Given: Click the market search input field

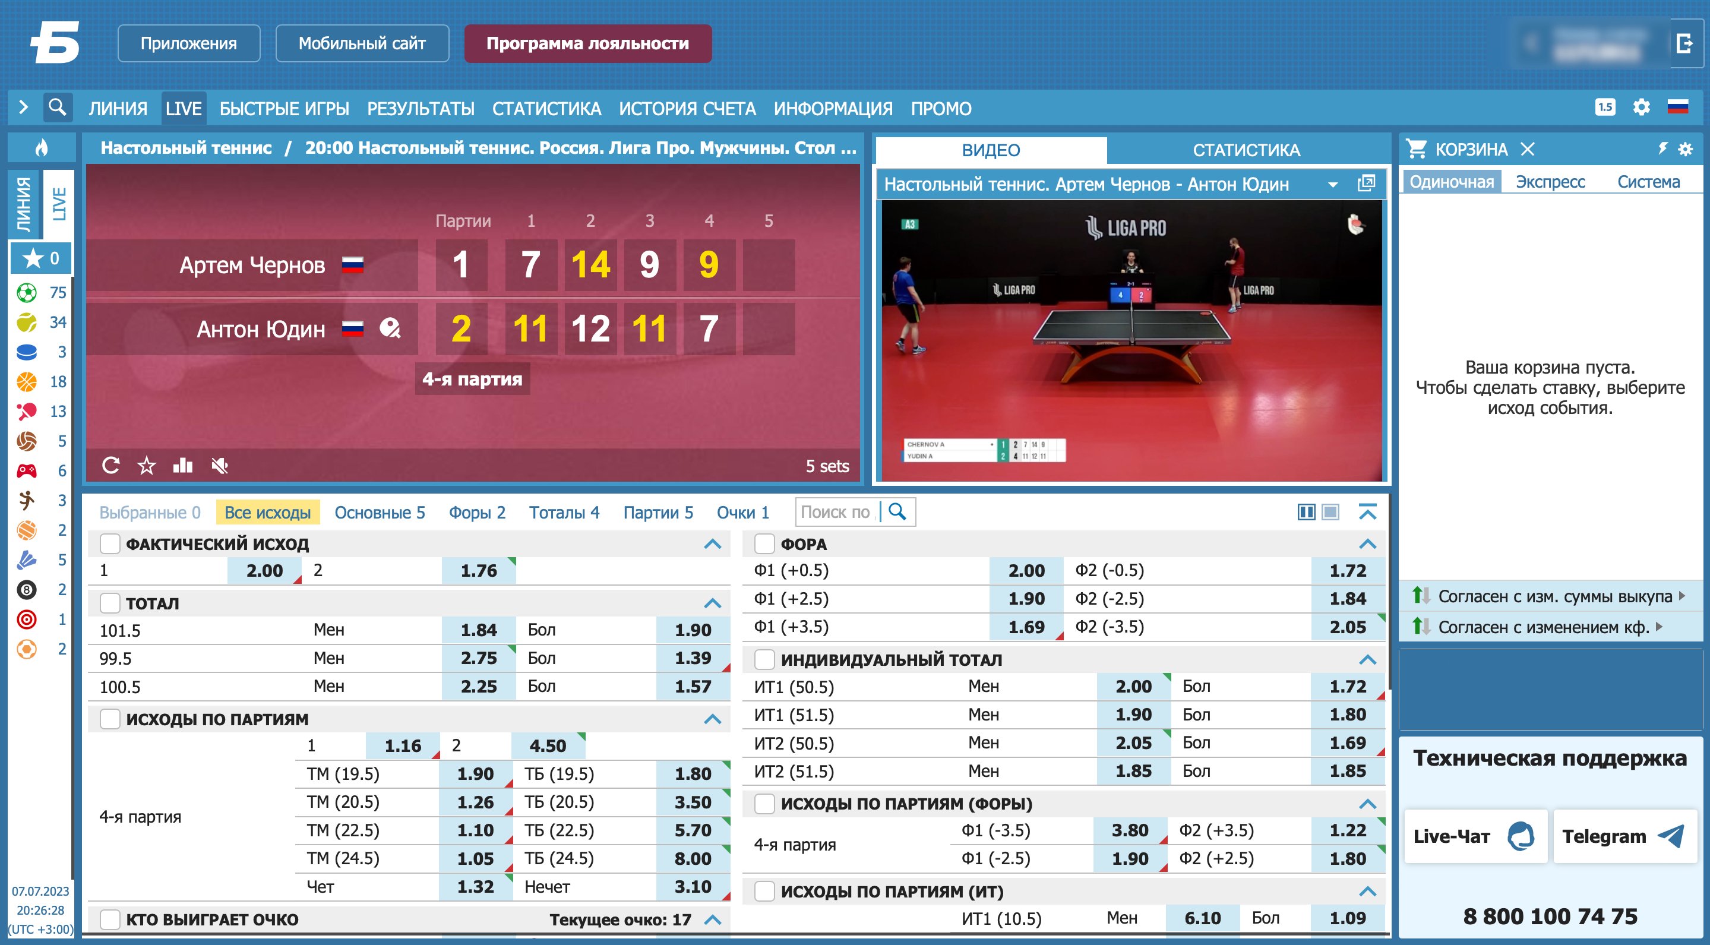Looking at the screenshot, I should tap(835, 513).
